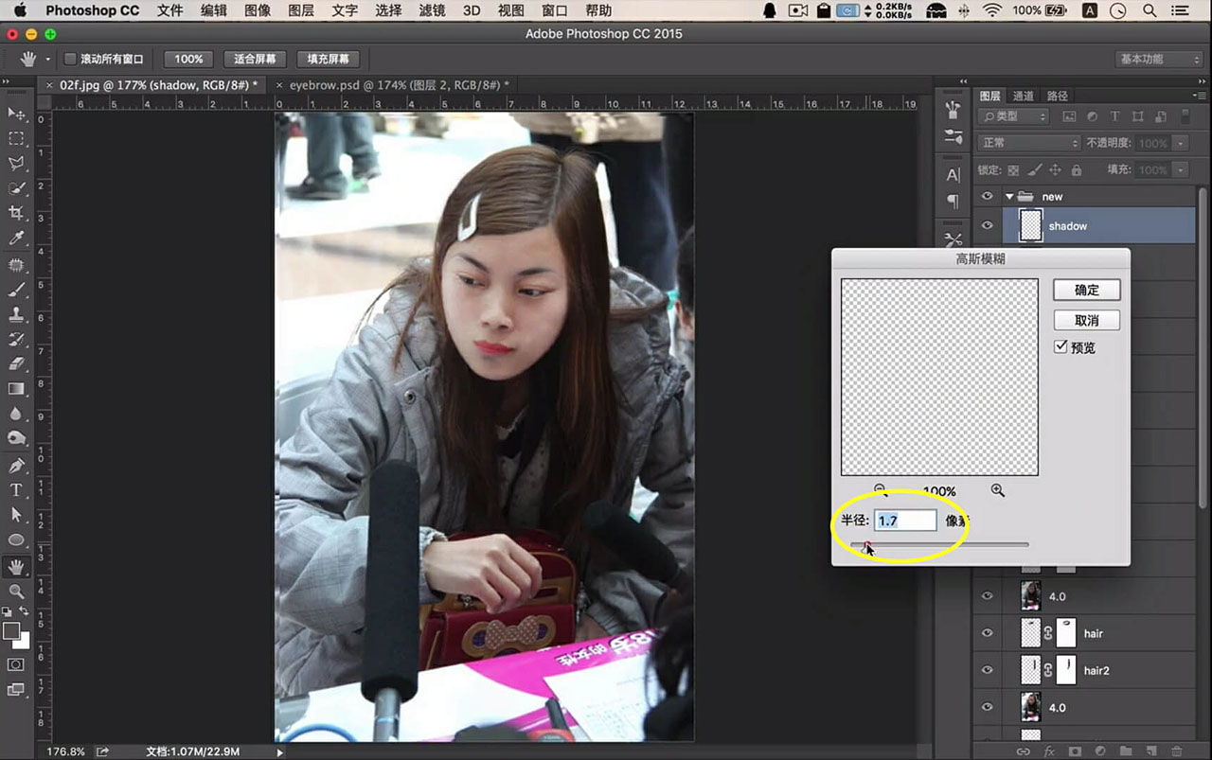
Task: Click the radius slider track
Action: click(939, 544)
